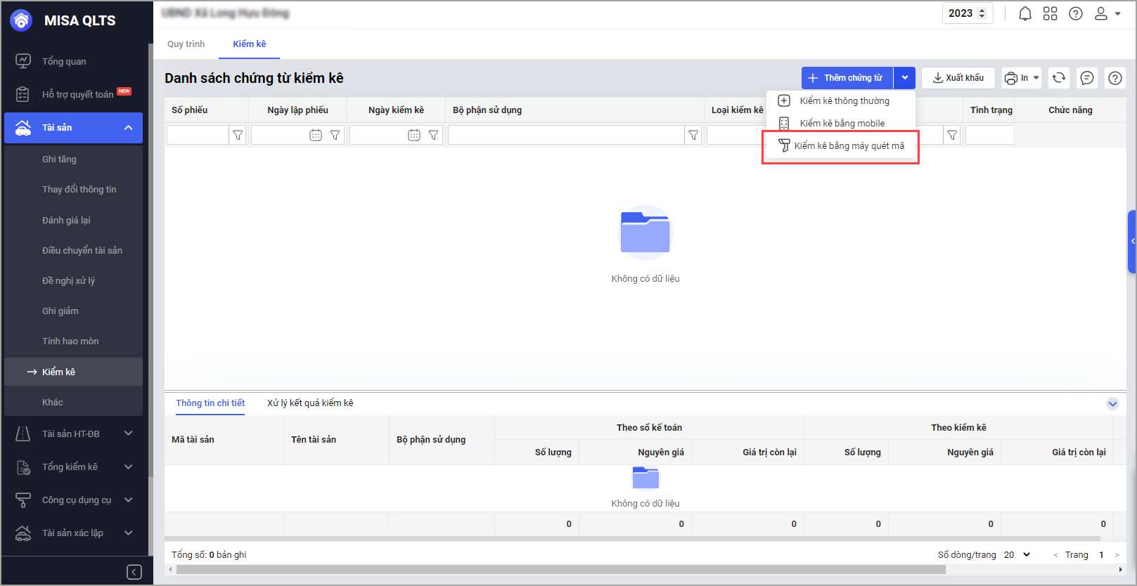Select the Kiểm kê tab

(x=250, y=44)
